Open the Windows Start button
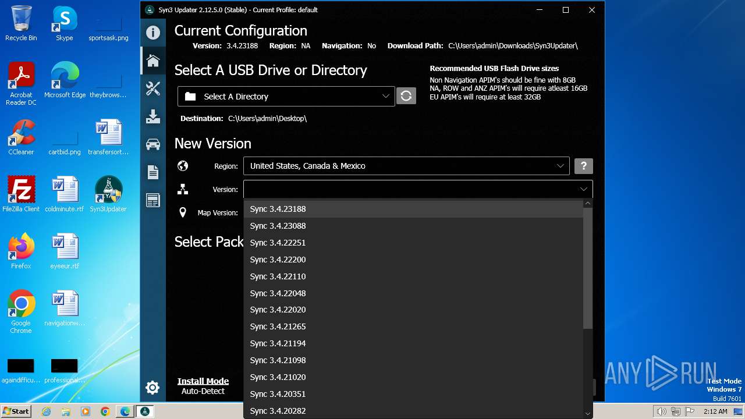The image size is (745, 419). tap(16, 411)
